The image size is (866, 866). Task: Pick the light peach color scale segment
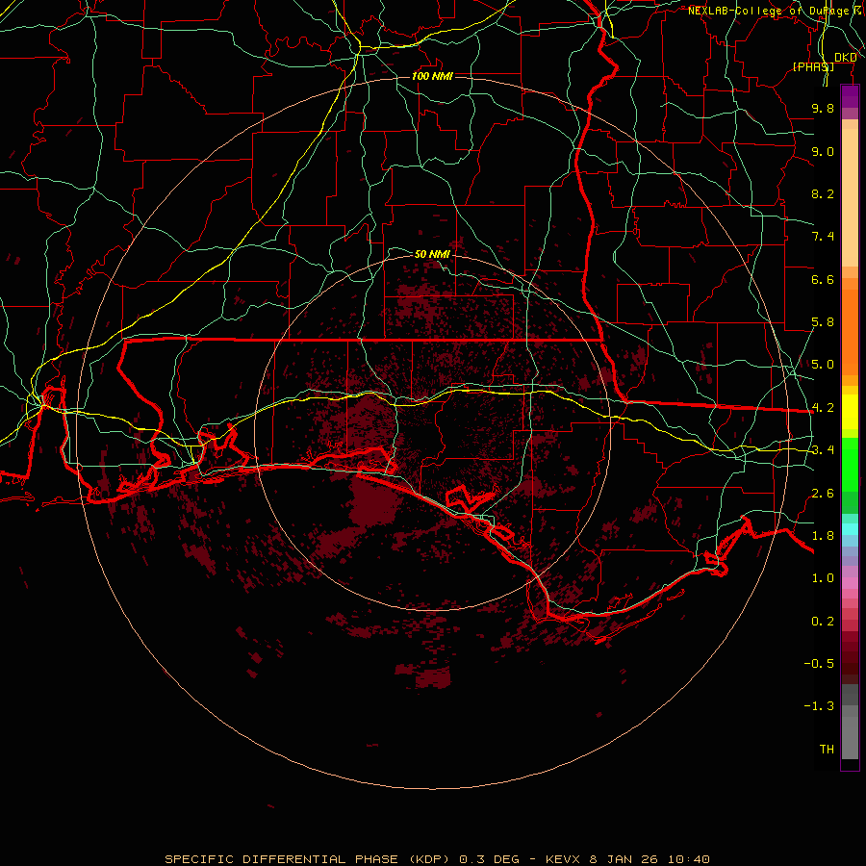pos(850,197)
